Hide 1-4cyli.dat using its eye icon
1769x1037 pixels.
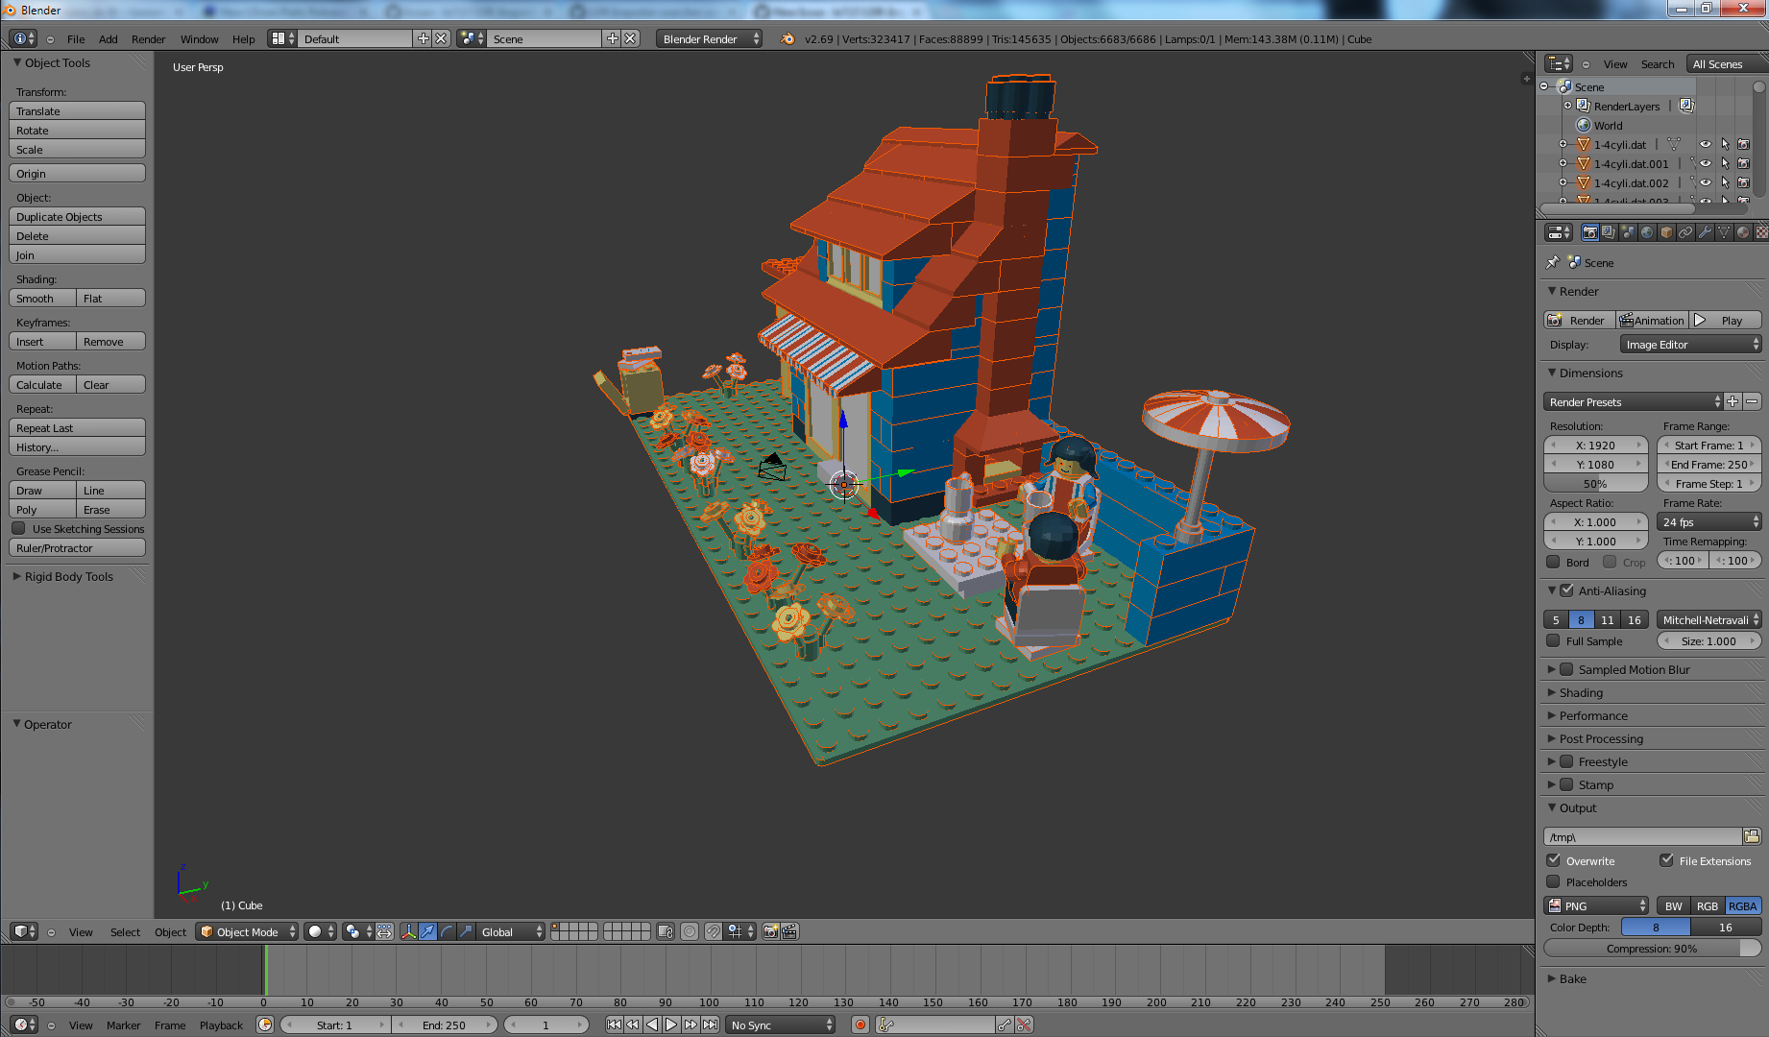[x=1706, y=144]
